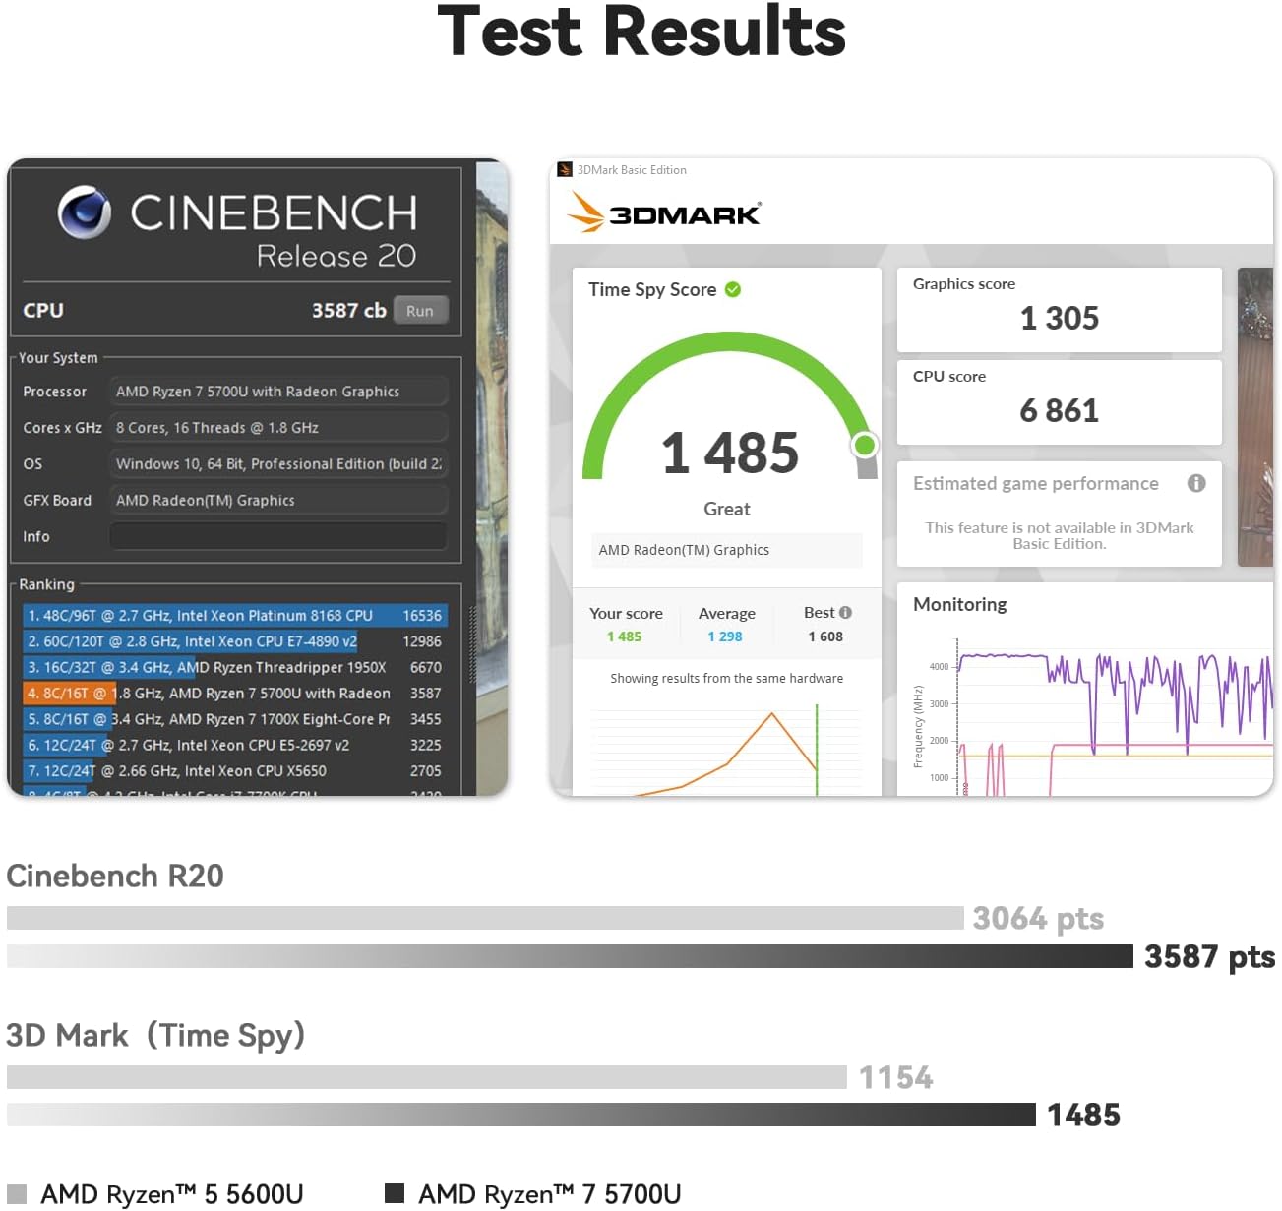Select ranking entry Intel Xeon CPU X5650
Image resolution: width=1282 pixels, height=1211 pixels.
pyautogui.click(x=235, y=771)
